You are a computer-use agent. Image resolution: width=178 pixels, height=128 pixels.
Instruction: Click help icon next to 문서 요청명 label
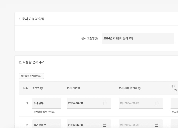click(x=97, y=38)
